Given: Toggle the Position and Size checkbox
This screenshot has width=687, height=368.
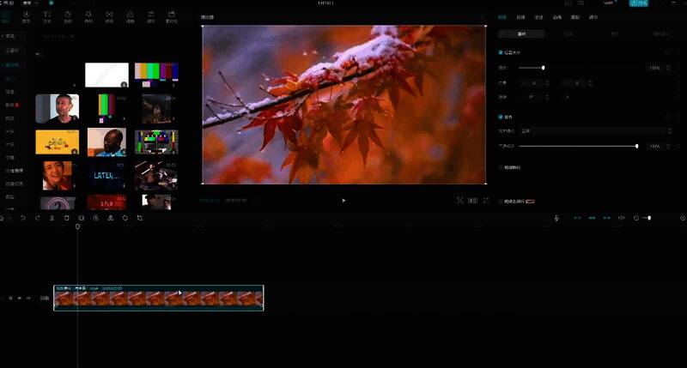Looking at the screenshot, I should (502, 52).
